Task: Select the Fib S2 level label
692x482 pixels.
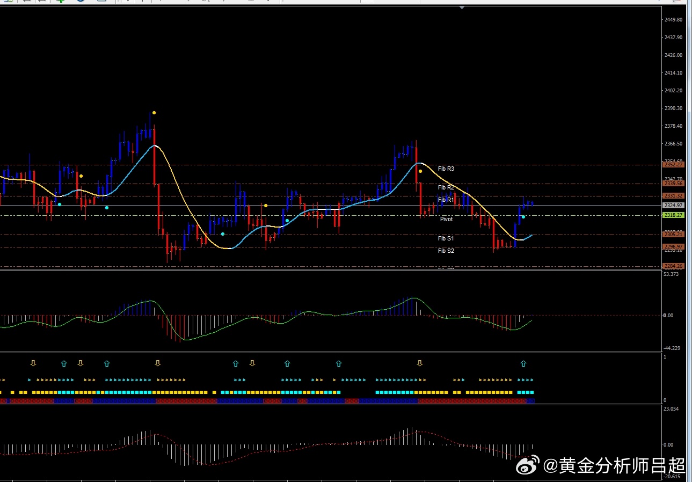Action: (446, 251)
